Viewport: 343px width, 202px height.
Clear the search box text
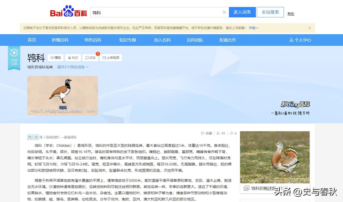click(x=224, y=12)
